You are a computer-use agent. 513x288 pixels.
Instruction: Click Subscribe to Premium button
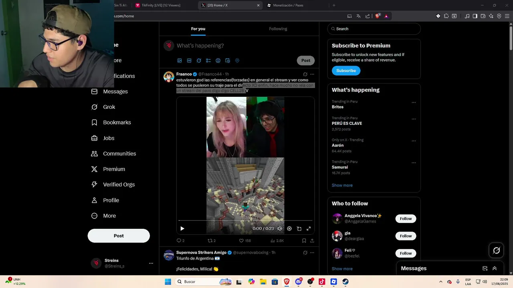click(x=346, y=70)
